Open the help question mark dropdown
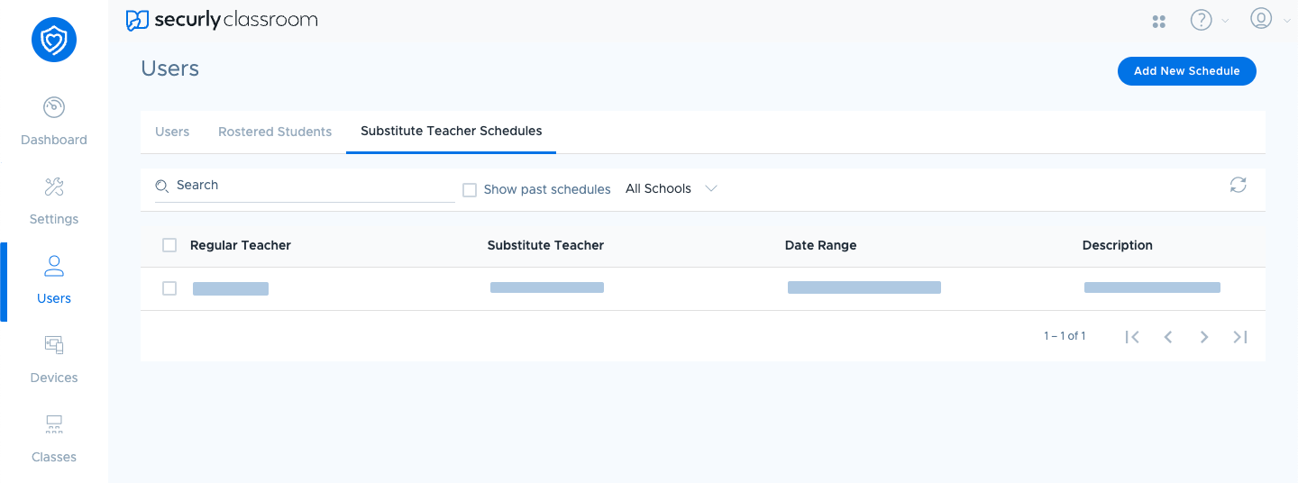Image resolution: width=1298 pixels, height=483 pixels. [x=1209, y=20]
